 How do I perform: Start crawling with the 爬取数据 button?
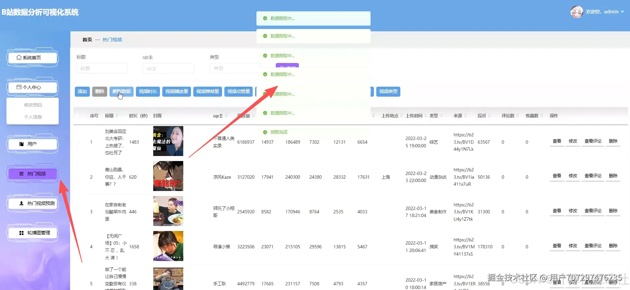[x=122, y=91]
